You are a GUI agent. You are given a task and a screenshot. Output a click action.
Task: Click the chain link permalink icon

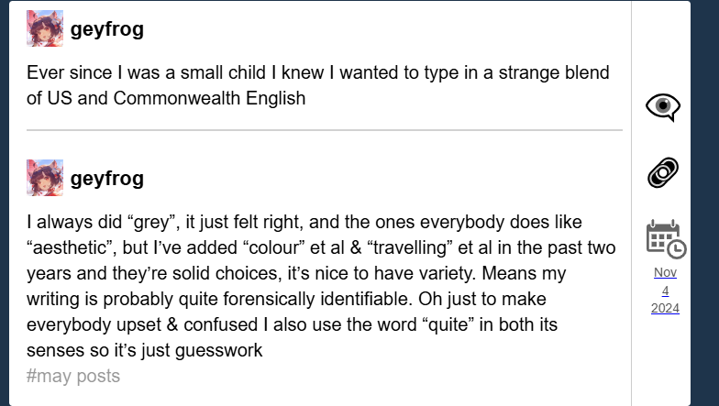click(x=663, y=171)
